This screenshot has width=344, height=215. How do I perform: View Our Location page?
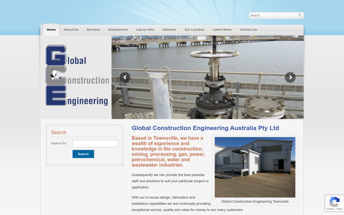195,30
